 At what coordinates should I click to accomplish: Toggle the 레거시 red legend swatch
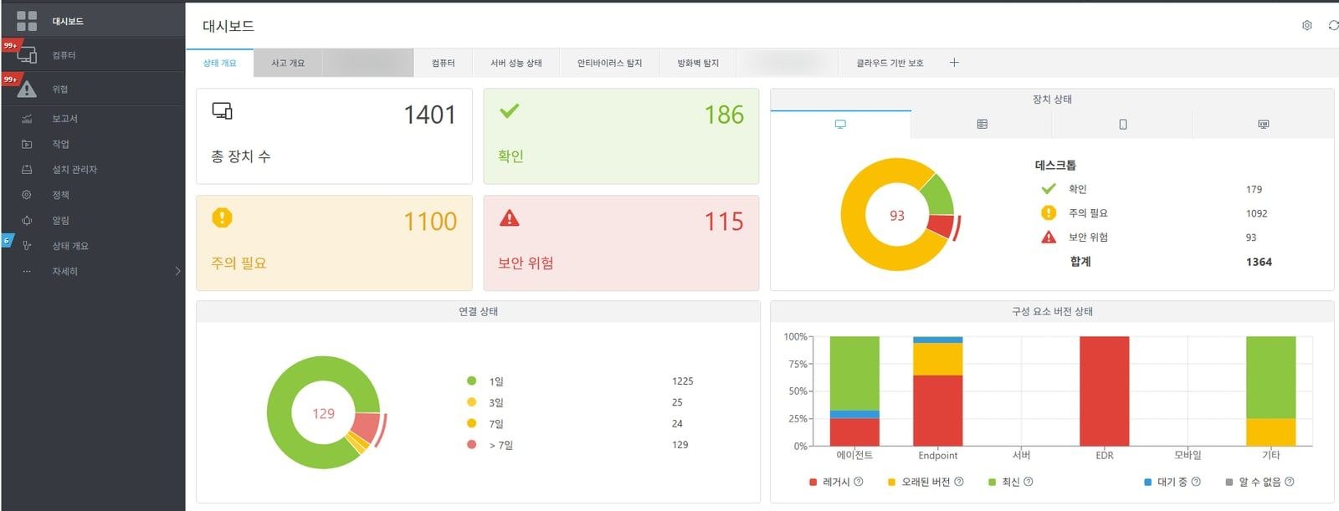click(x=813, y=483)
